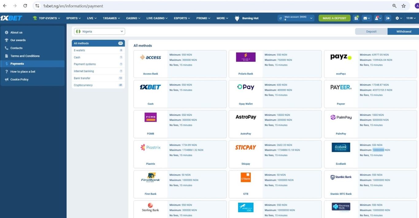Select Union Bank payment logo
Screen dimensions: 419x218
pyautogui.click(x=246, y=207)
